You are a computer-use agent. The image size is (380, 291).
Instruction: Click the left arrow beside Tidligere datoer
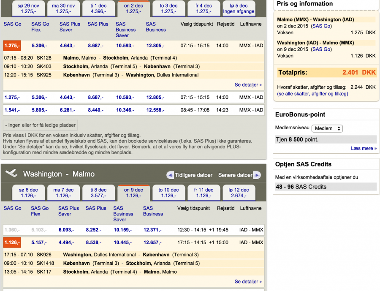tap(170, 175)
